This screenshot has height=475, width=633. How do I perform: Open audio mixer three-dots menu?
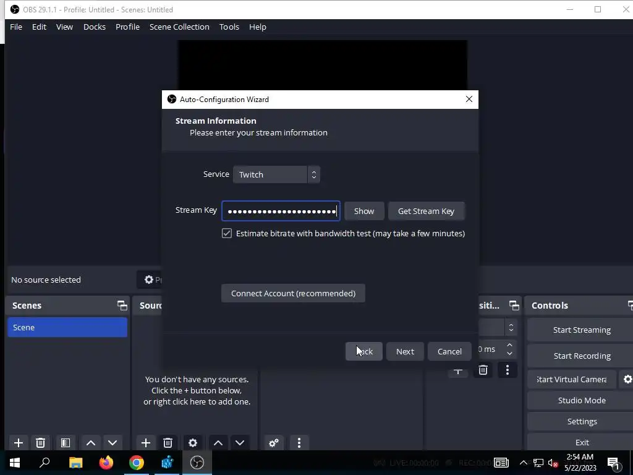coord(299,443)
